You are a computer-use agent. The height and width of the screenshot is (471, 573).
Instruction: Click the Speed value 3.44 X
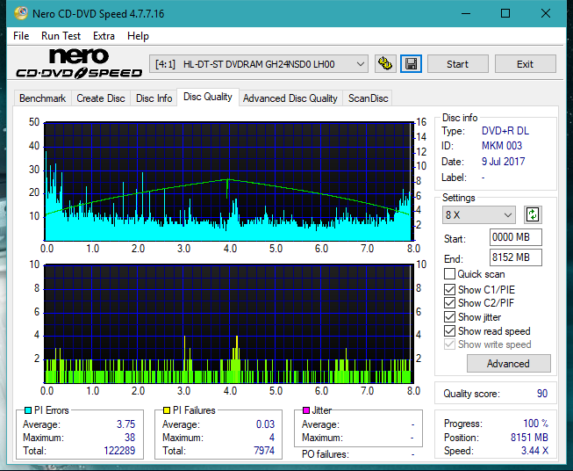534,451
